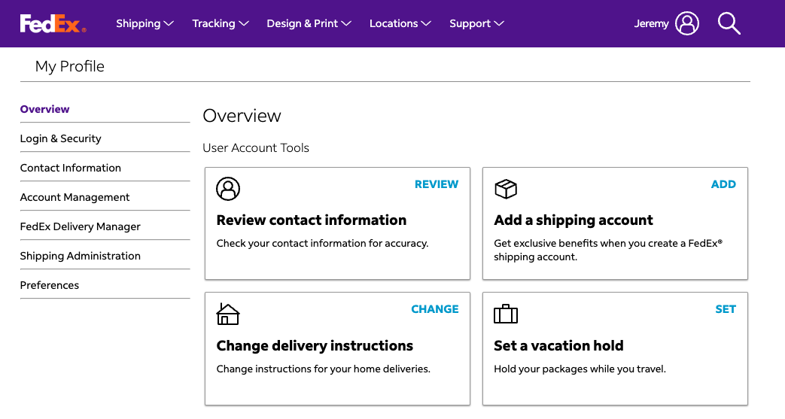
Task: Click the SET vacation hold link
Action: point(726,309)
